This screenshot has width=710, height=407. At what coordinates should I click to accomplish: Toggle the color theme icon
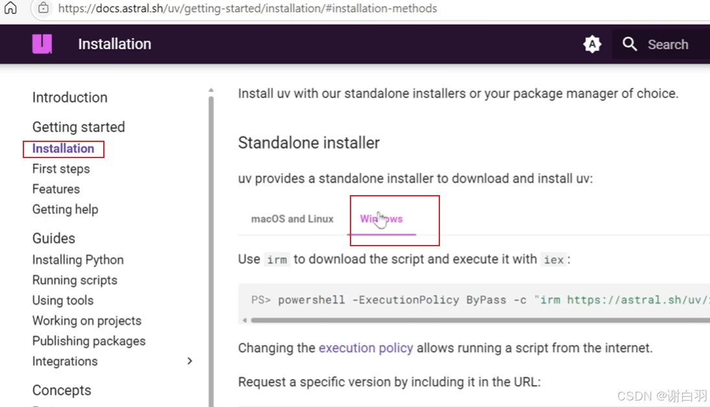pos(593,44)
